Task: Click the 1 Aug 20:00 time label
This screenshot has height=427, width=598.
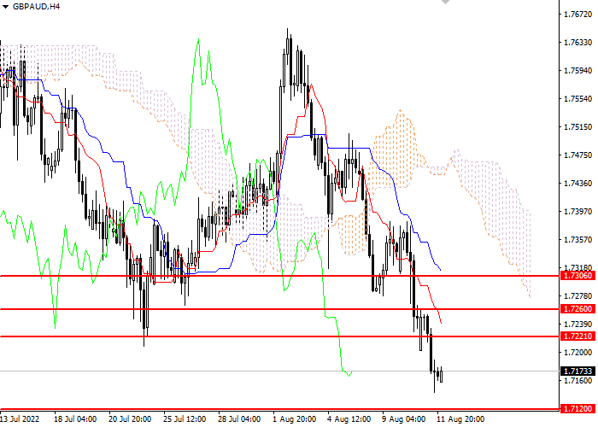Action: coord(295,419)
